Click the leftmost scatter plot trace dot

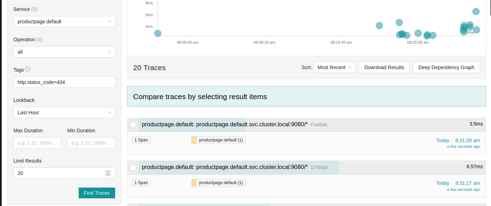[158, 34]
